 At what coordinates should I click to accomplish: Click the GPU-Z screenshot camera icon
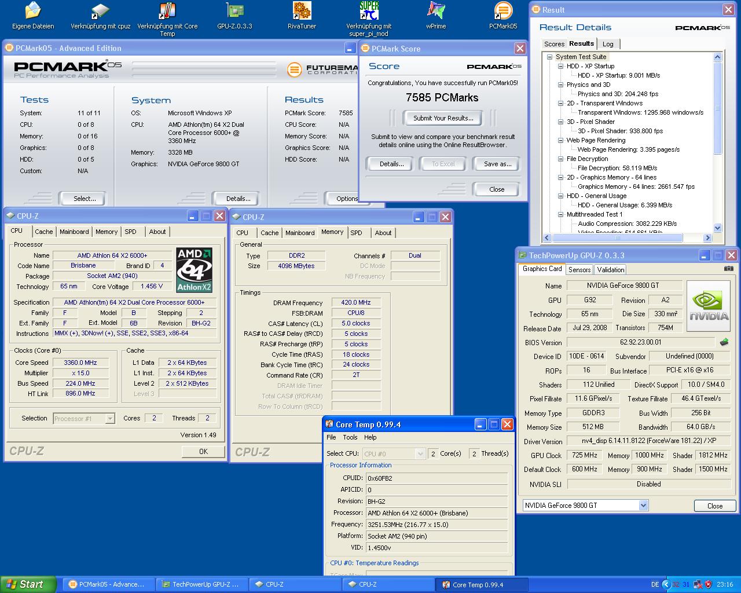729,269
